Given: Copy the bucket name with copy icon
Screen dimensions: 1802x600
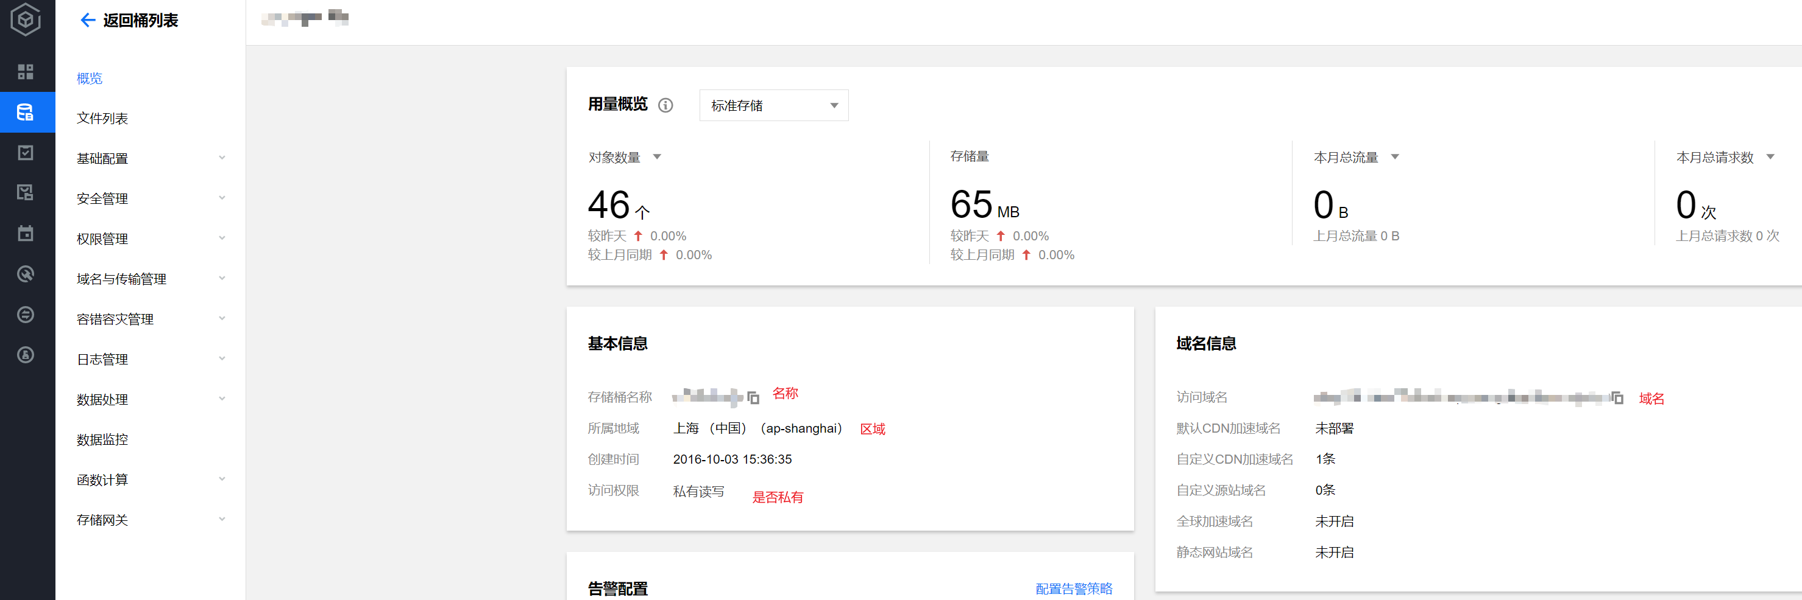Looking at the screenshot, I should [x=753, y=397].
